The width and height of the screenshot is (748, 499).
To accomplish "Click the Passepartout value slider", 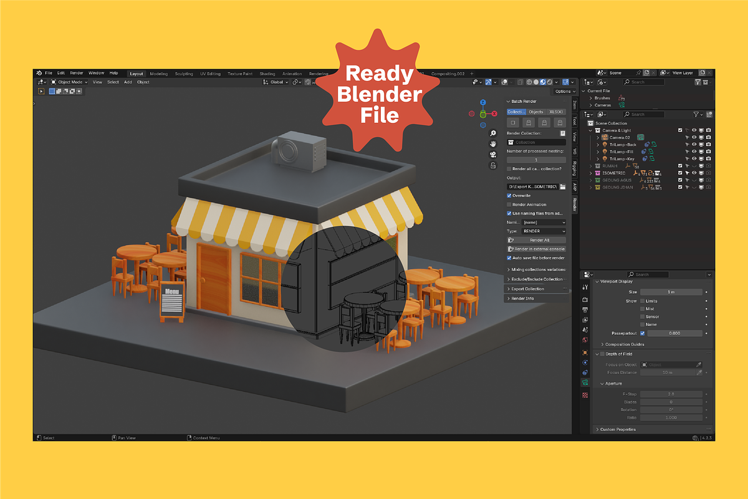I will click(676, 333).
